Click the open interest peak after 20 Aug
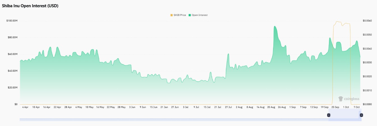This screenshot has width=377, height=126. [x=274, y=26]
